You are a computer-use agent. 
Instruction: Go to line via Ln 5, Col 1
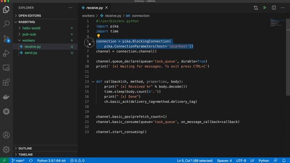coord(195,161)
